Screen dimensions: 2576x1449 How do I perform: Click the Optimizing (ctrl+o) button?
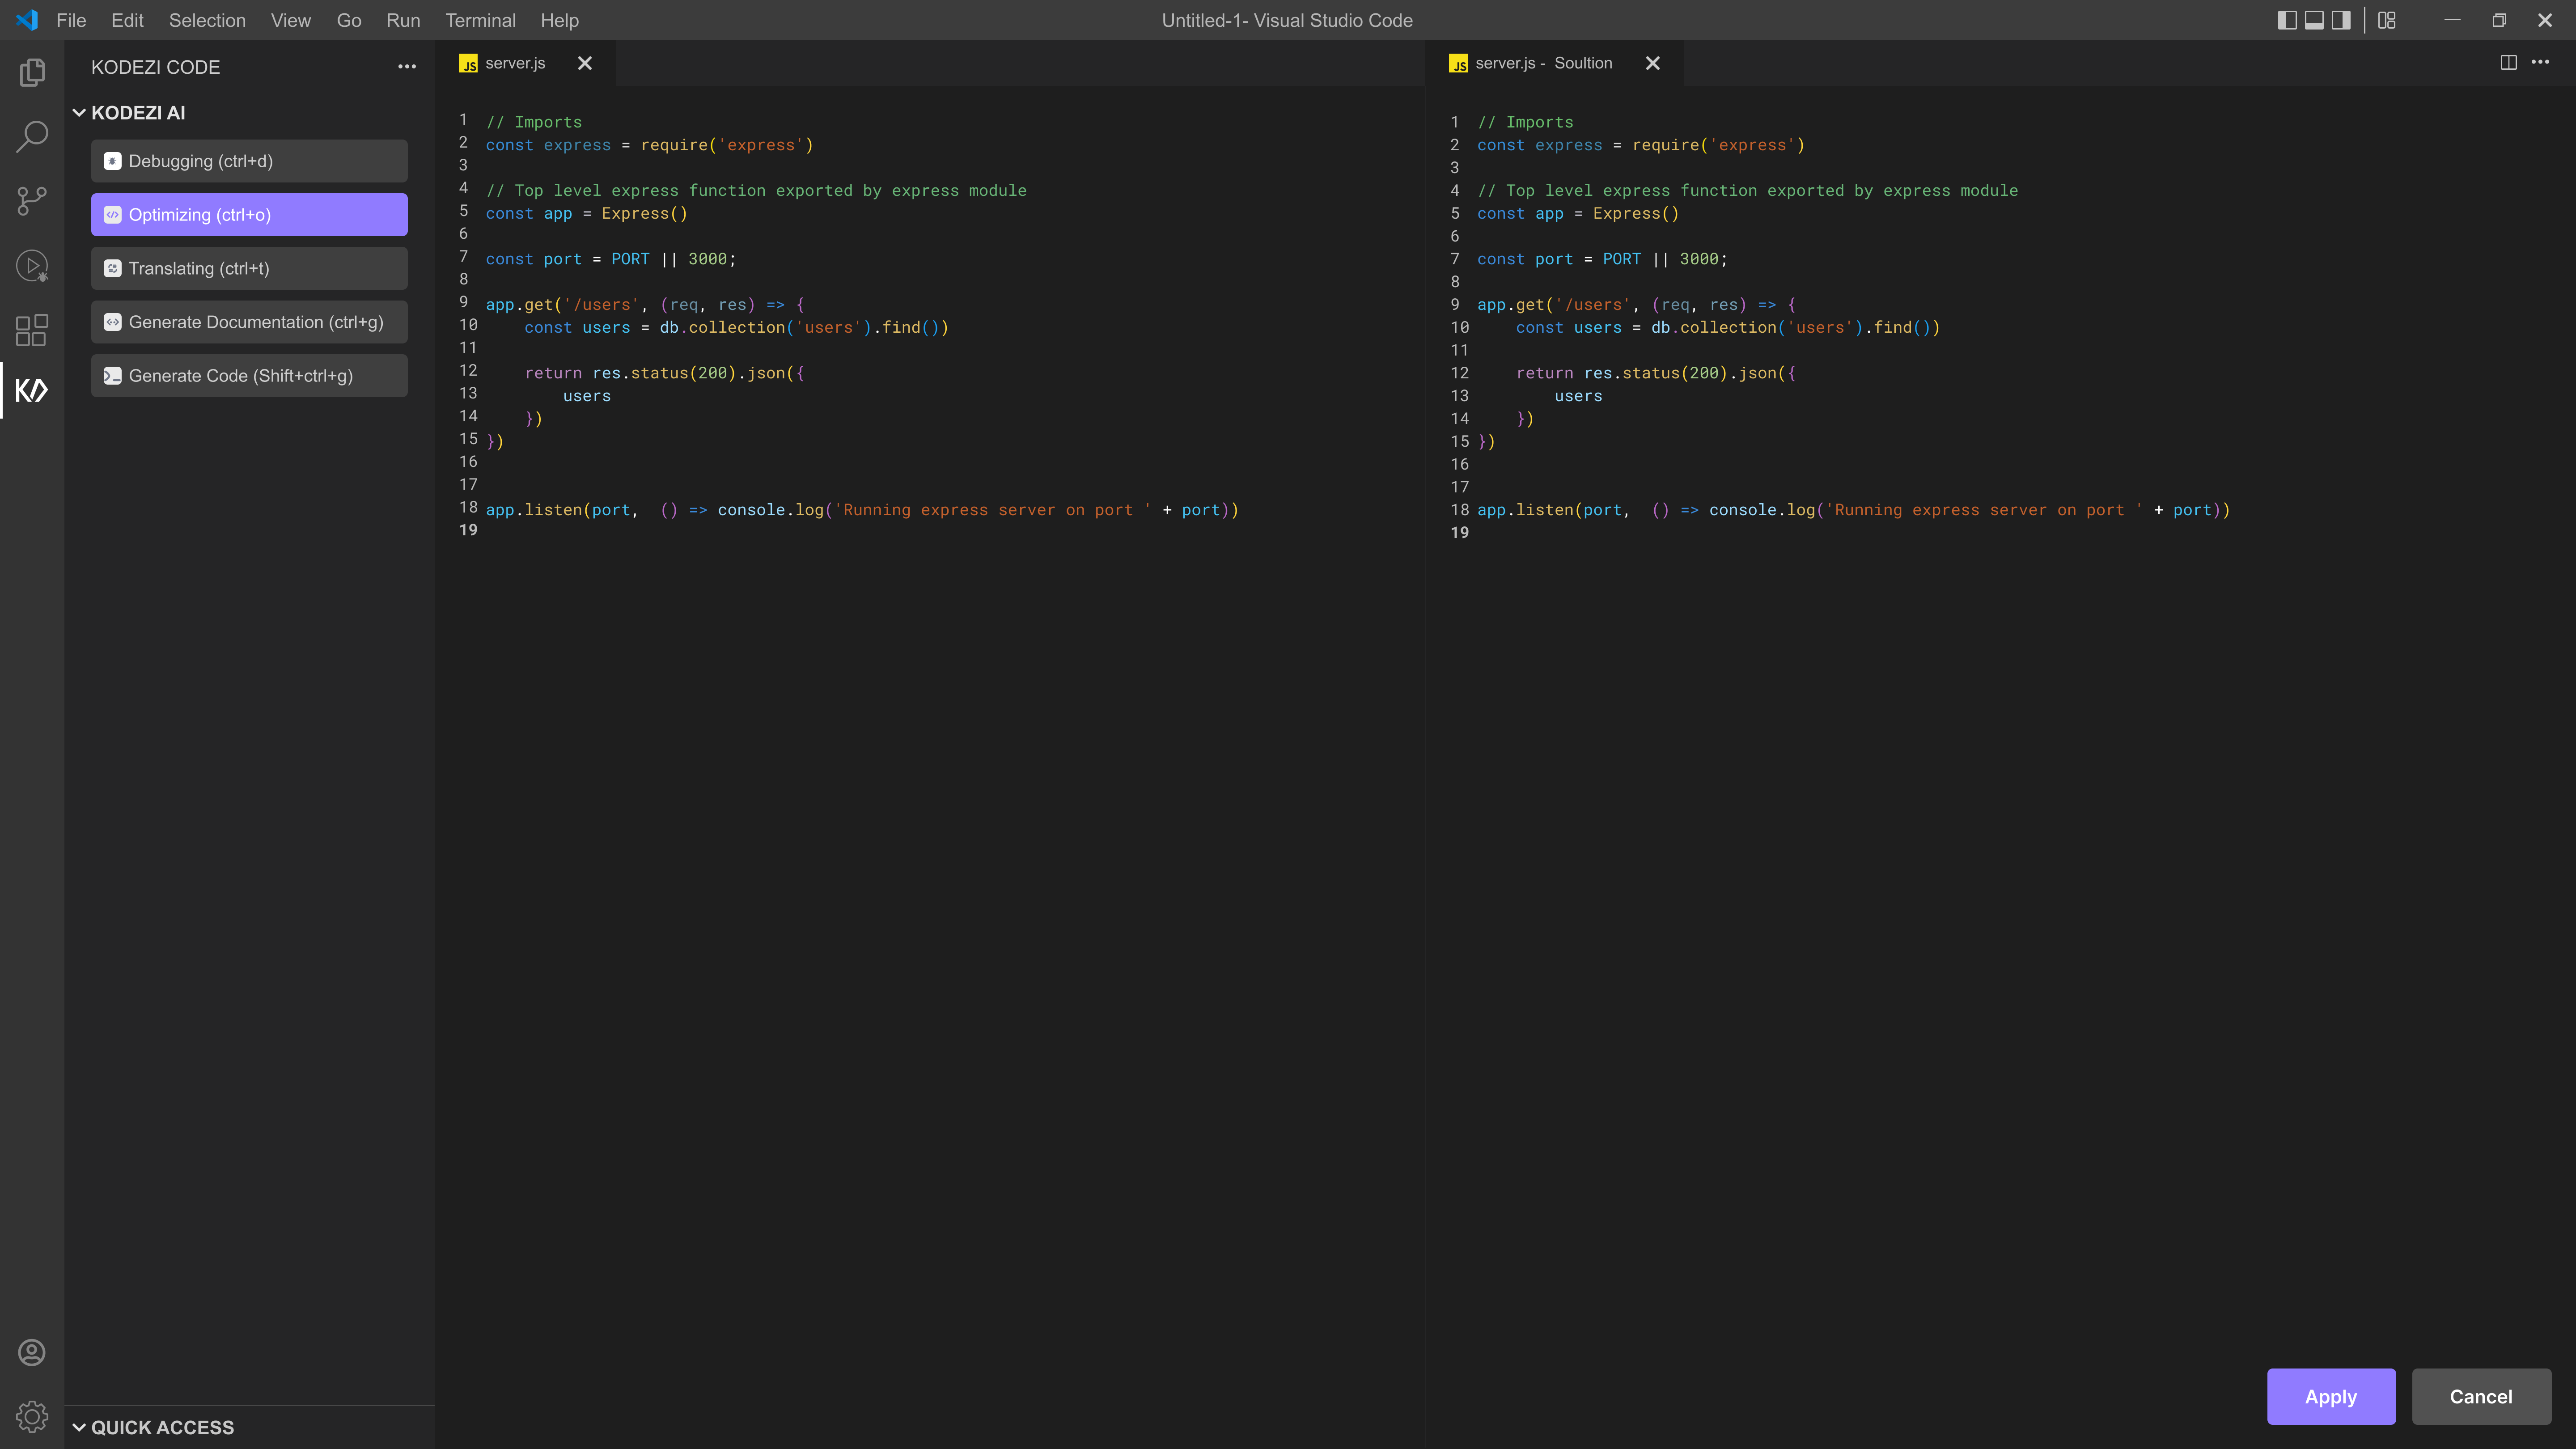pos(249,215)
